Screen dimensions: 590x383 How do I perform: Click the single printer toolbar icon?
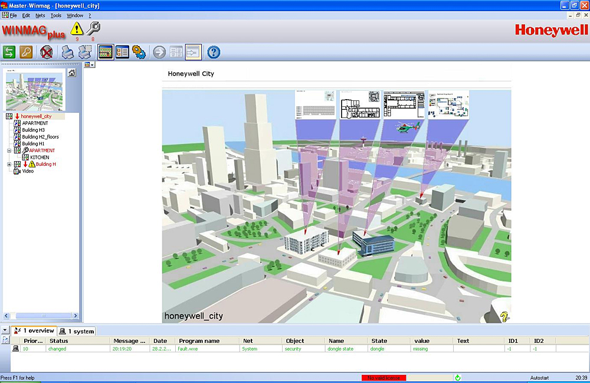pyautogui.click(x=68, y=52)
